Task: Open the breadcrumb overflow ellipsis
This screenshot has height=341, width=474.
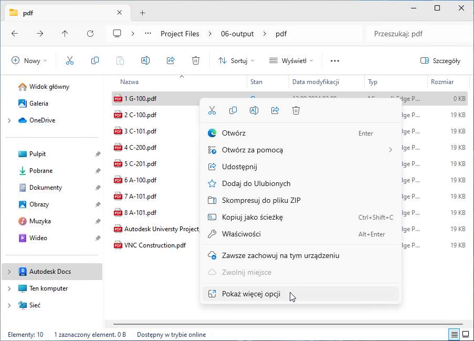Action: (148, 34)
